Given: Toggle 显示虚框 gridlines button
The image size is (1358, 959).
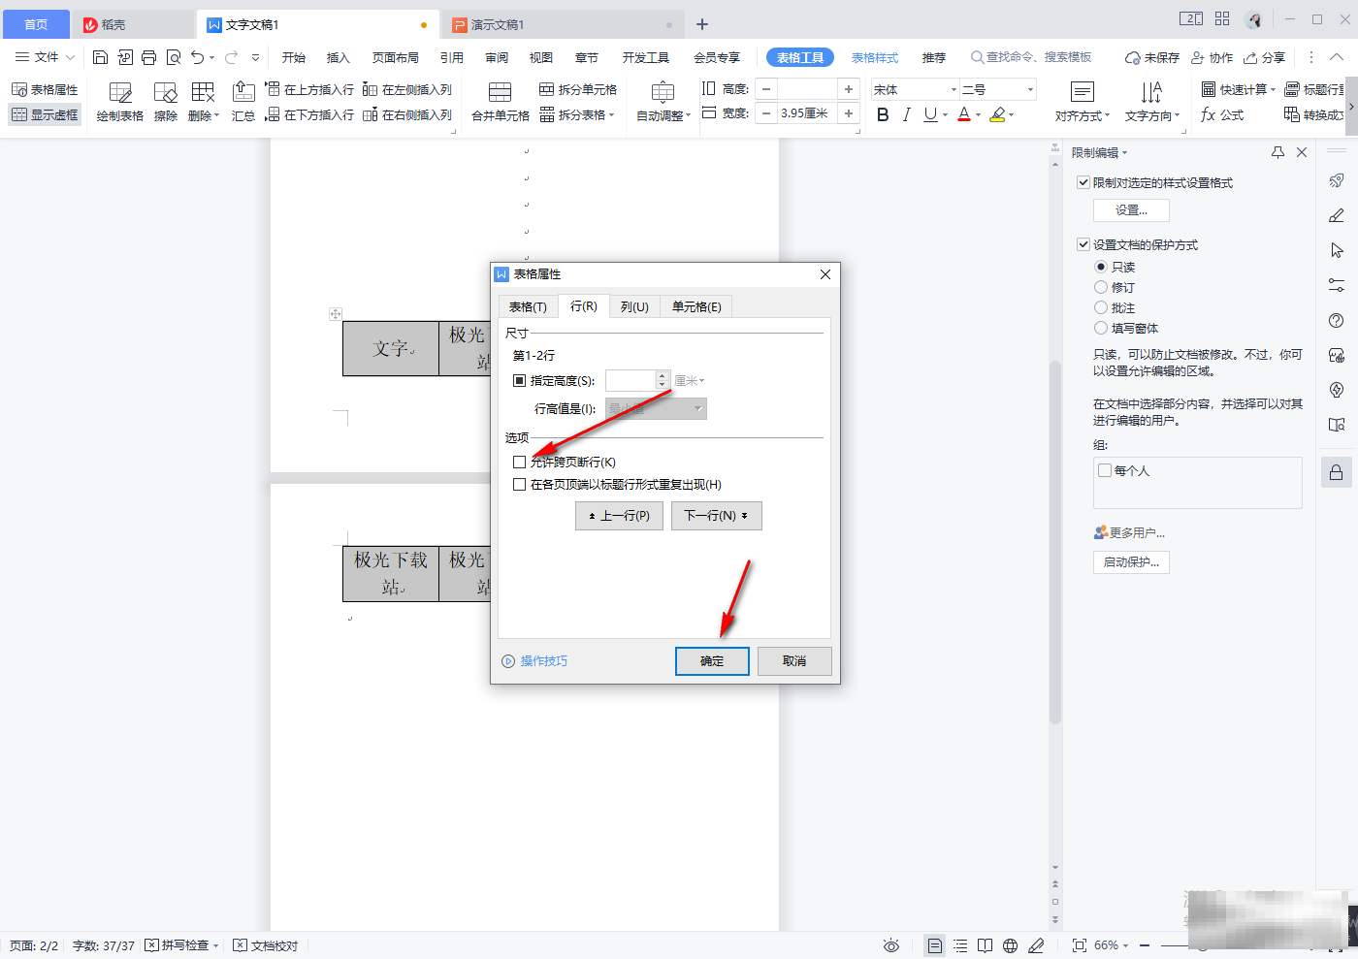Looking at the screenshot, I should pyautogui.click(x=45, y=114).
